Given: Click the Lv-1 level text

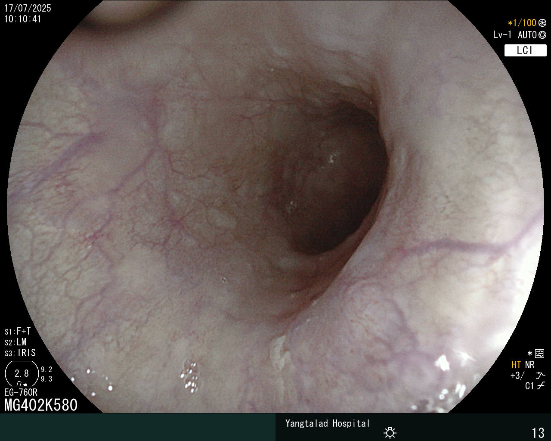Looking at the screenshot, I should point(502,35).
